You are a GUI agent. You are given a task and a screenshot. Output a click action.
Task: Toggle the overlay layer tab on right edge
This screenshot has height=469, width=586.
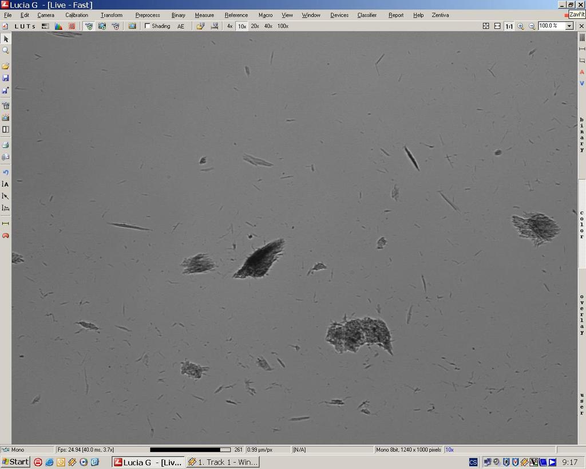tap(581, 314)
